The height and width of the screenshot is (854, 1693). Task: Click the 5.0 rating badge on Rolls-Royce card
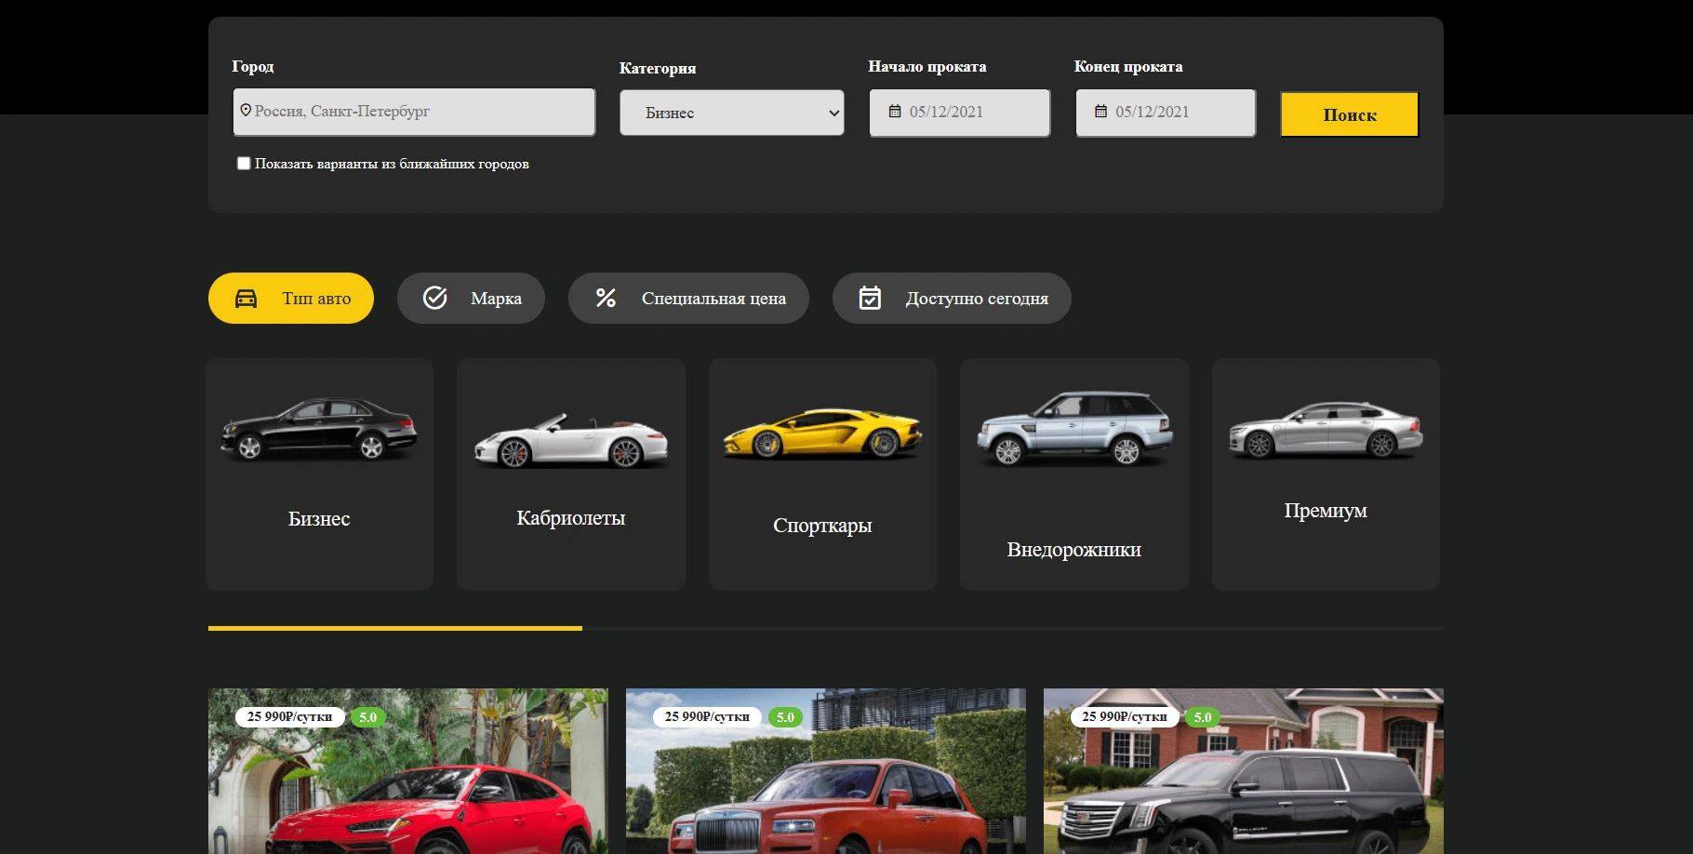tap(785, 717)
